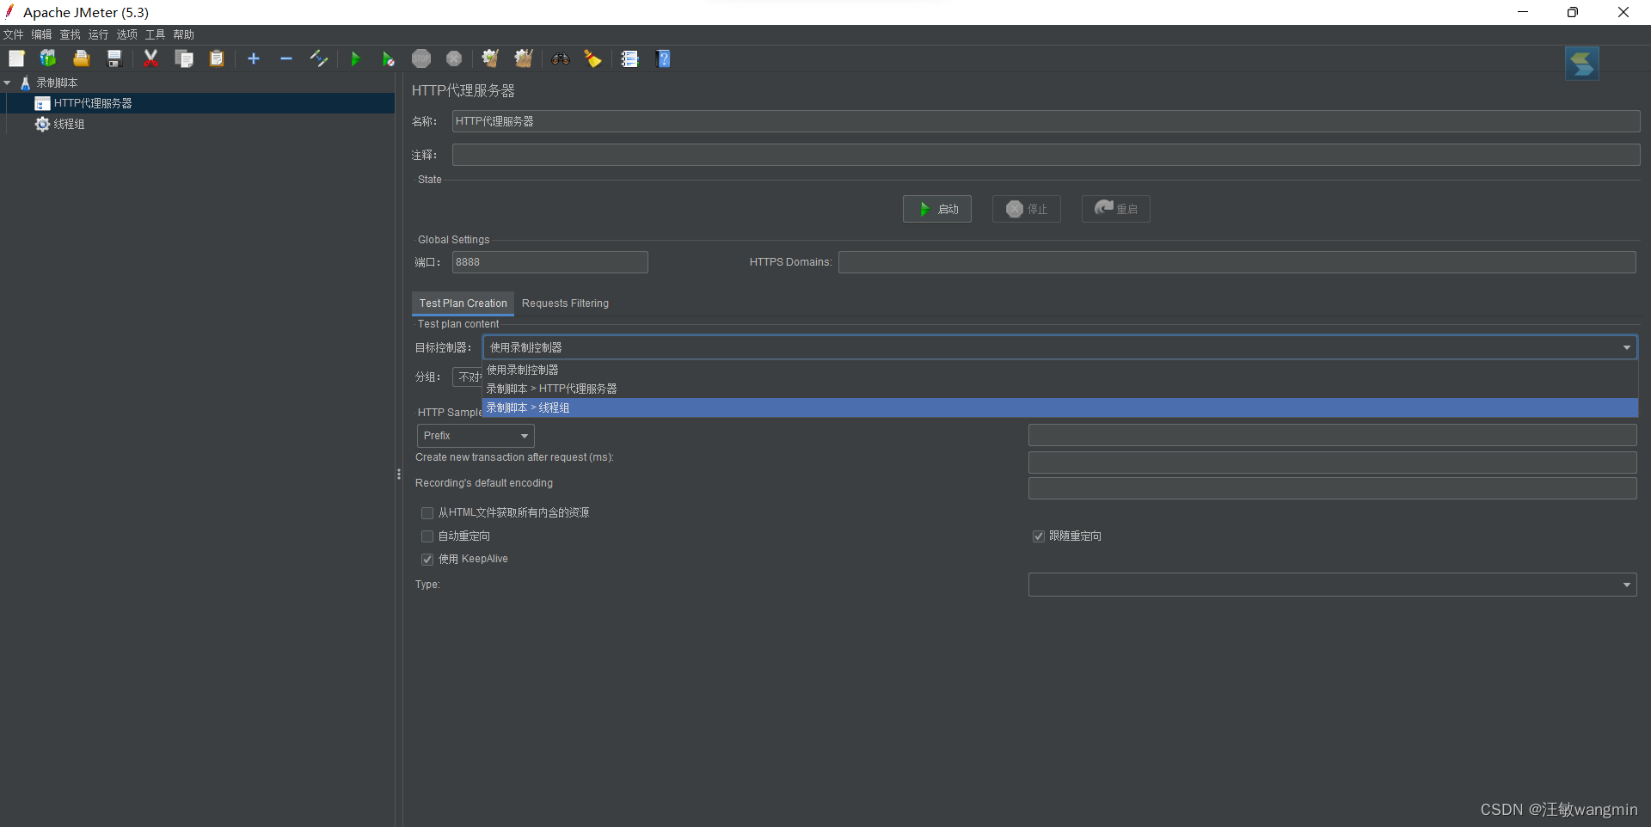1651x827 pixels.
Task: Click the Open file folder icon
Action: tap(81, 58)
